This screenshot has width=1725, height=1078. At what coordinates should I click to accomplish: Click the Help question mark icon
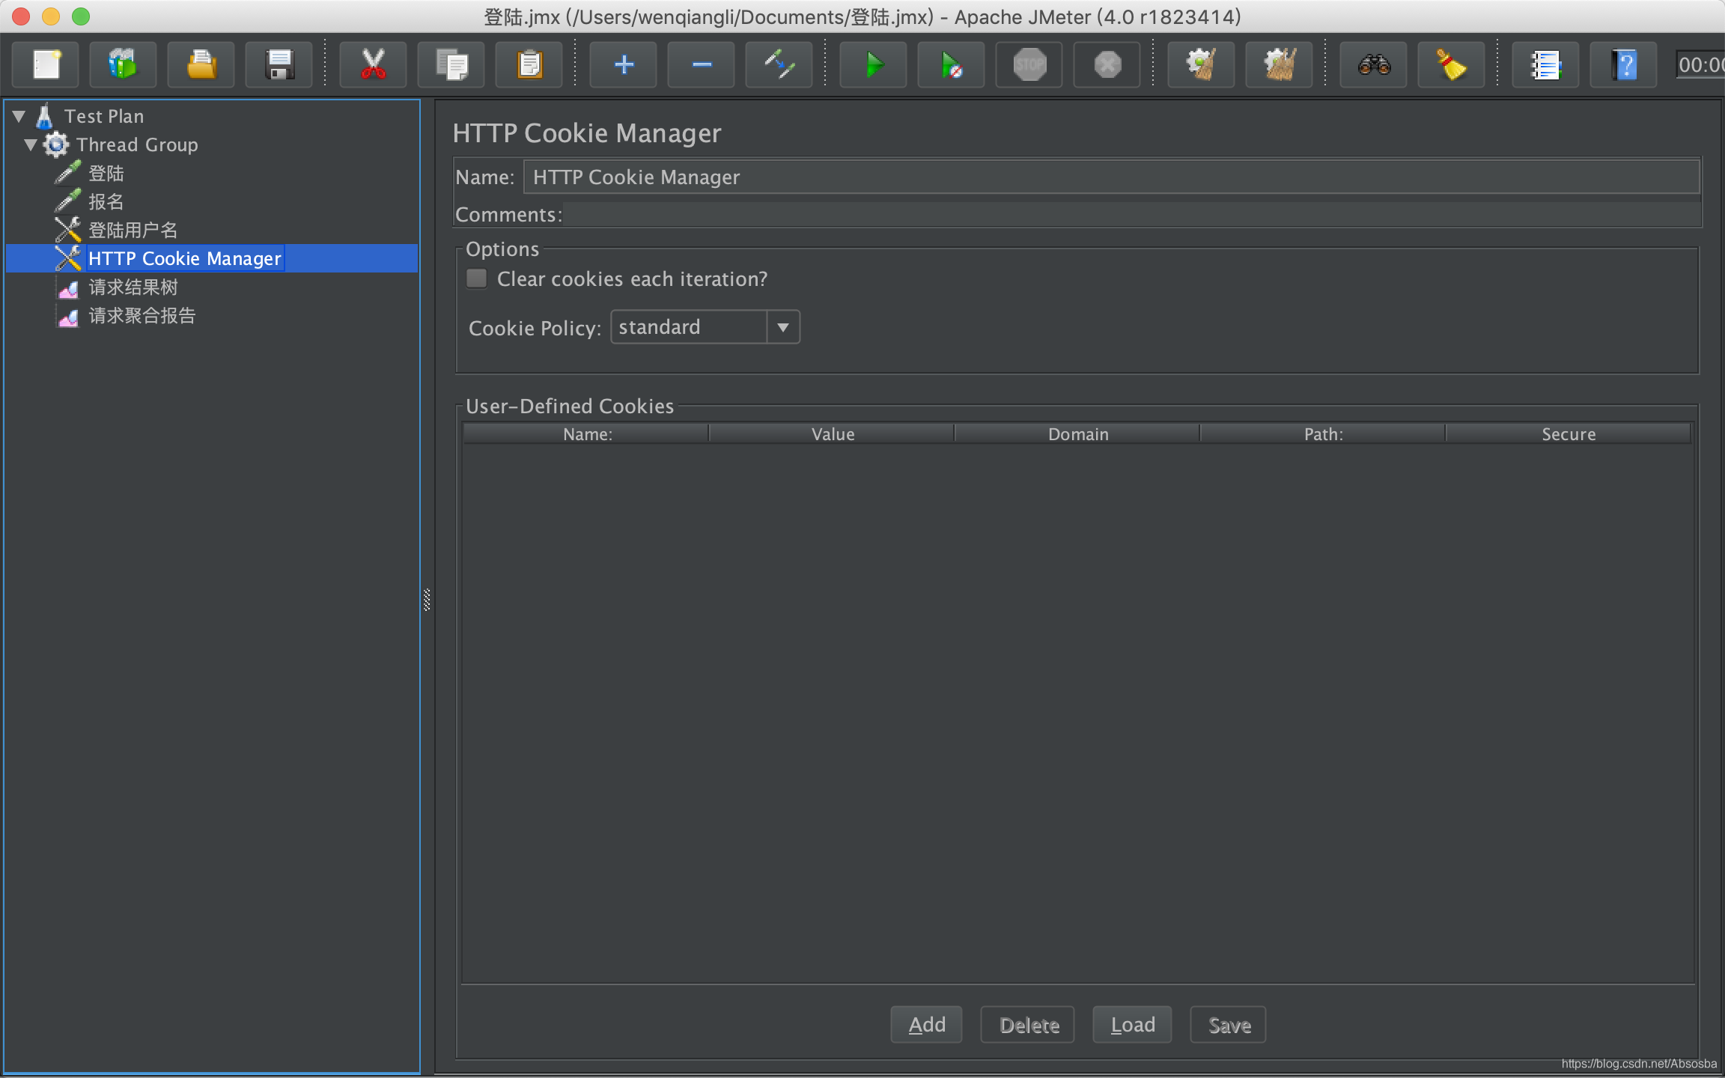1623,64
